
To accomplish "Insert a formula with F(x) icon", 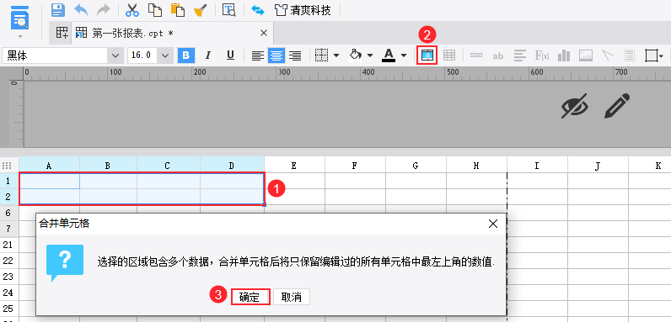I will click(542, 55).
